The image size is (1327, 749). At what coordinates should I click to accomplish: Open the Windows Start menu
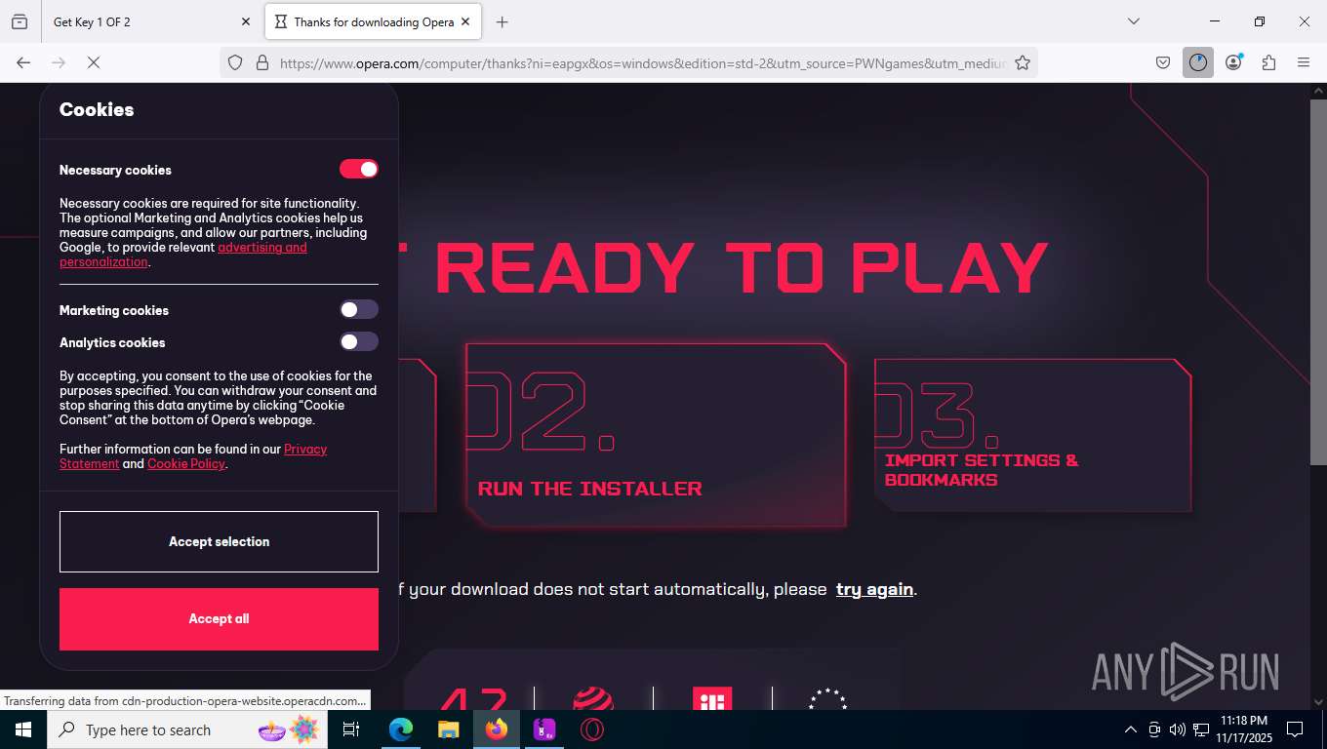click(23, 729)
